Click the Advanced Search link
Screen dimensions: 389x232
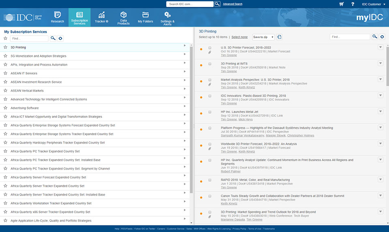click(233, 4)
